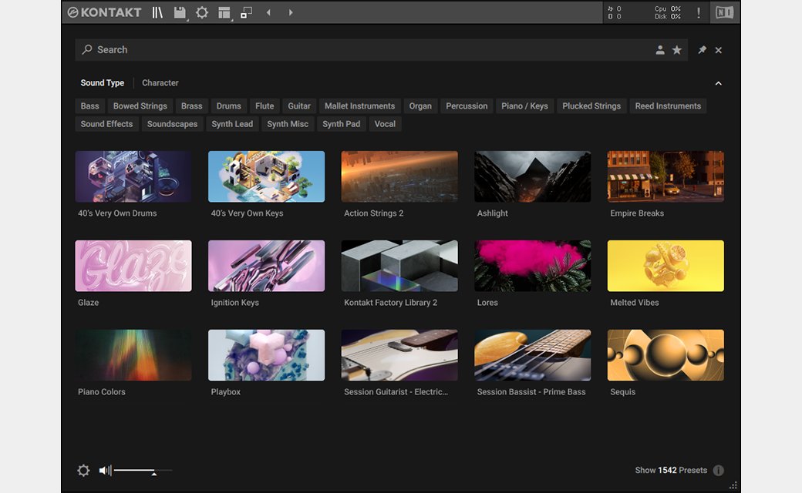The height and width of the screenshot is (493, 802).
Task: Enable the Percussion tag filter
Action: point(467,106)
